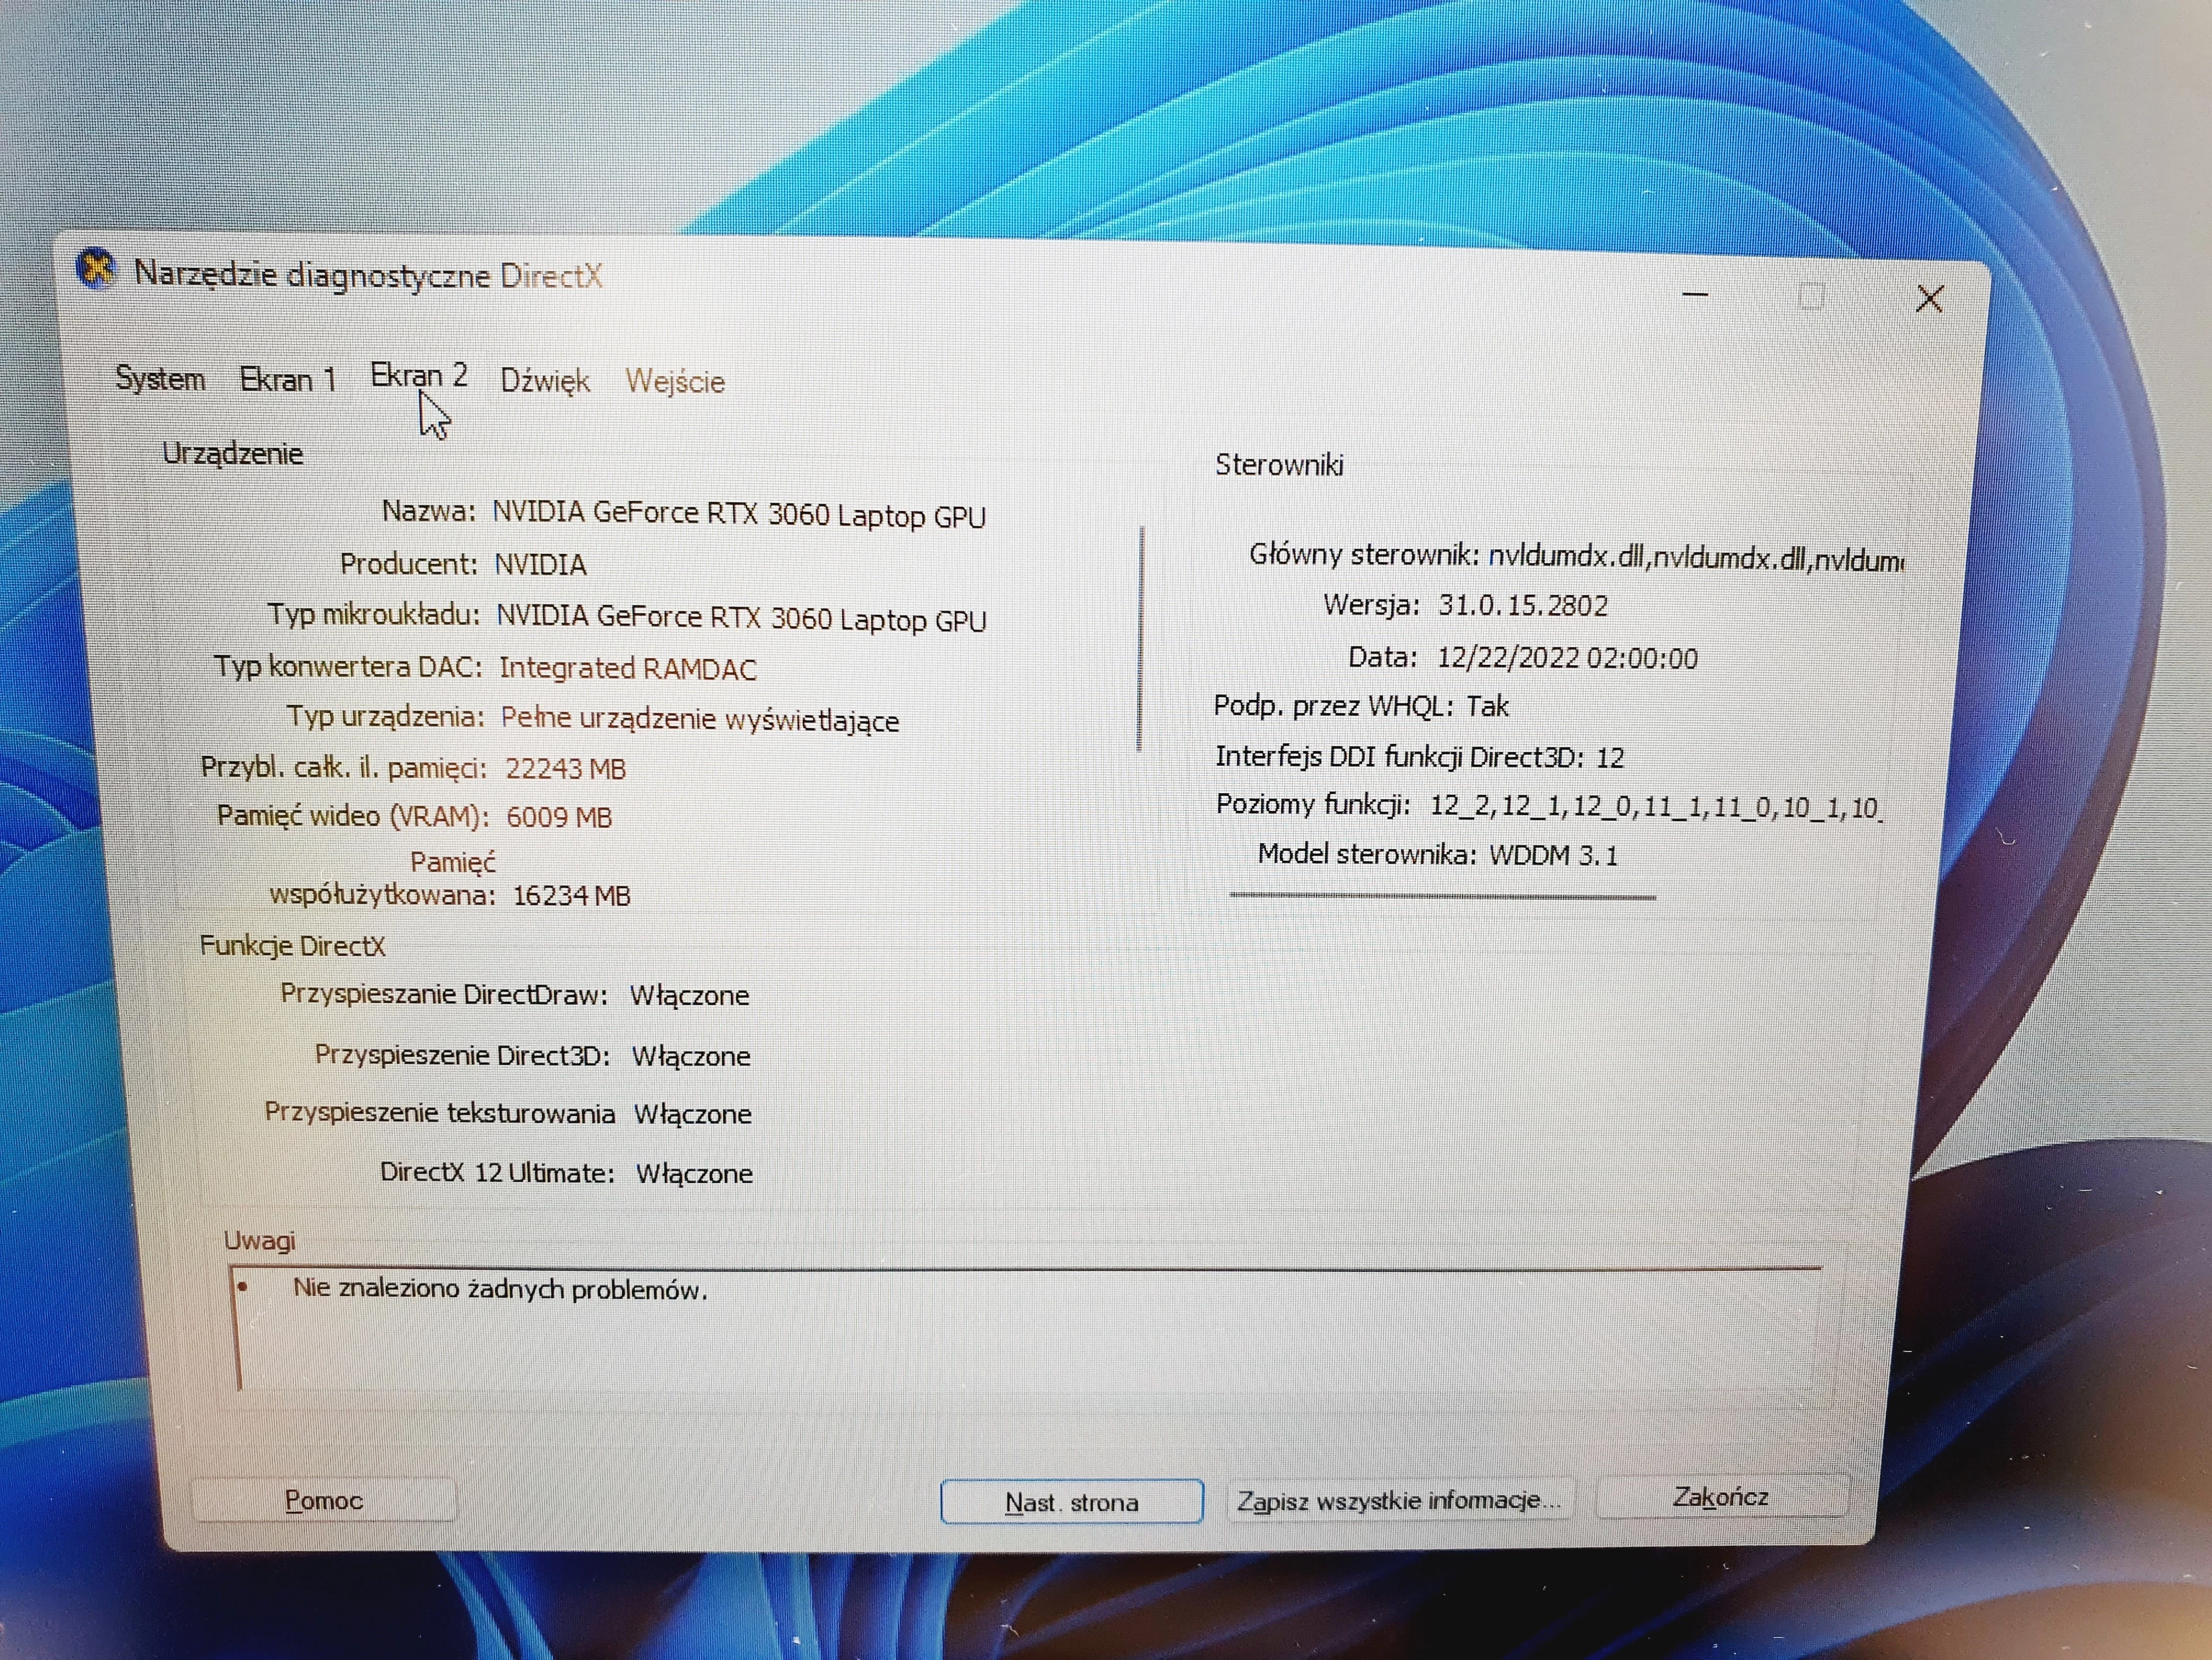Click the Sterowniki horizontal scrollbar
The height and width of the screenshot is (1660, 2212).
click(x=1443, y=896)
